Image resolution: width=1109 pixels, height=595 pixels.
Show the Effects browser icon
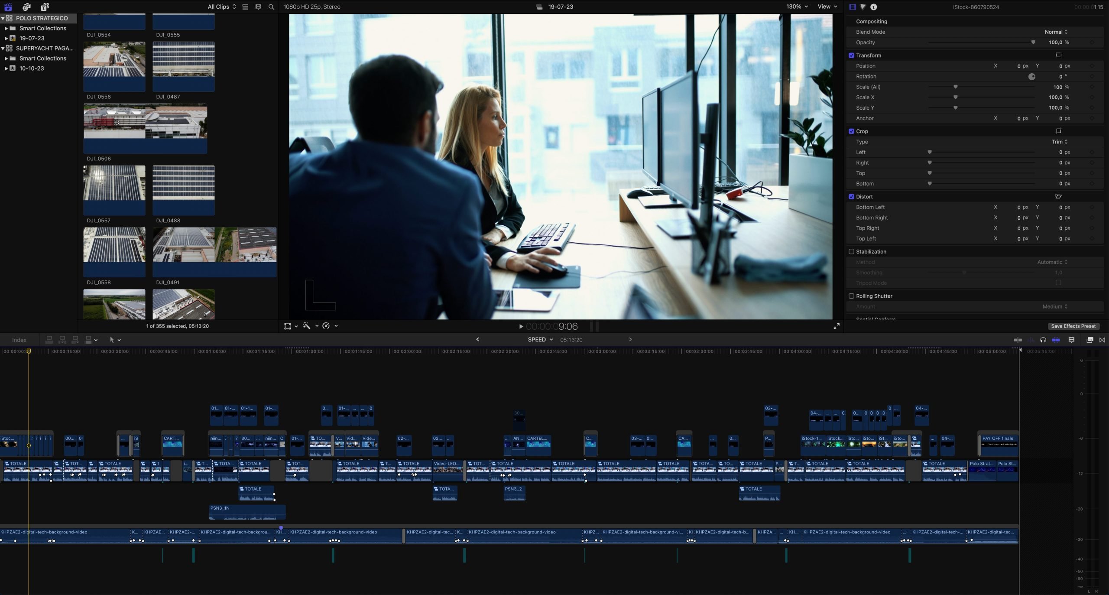(1090, 340)
